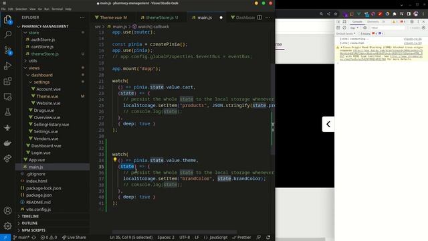Click the inspect element icon in DevTools
The width and height of the screenshot is (428, 241).
(338, 21)
